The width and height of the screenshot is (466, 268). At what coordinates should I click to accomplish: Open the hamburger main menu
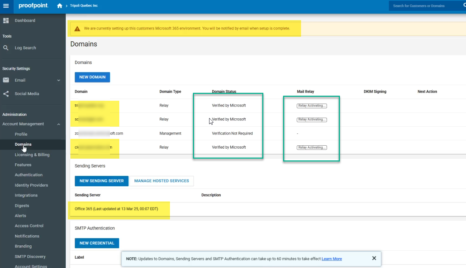6,6
